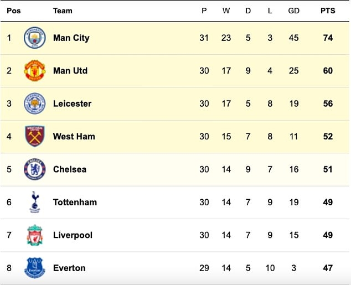This screenshot has height=285, width=351.
Task: Click the Team column header
Action: [x=63, y=11]
